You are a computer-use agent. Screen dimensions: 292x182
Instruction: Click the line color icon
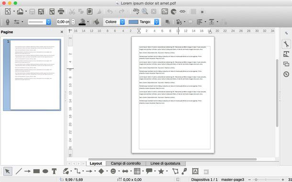(x=82, y=22)
